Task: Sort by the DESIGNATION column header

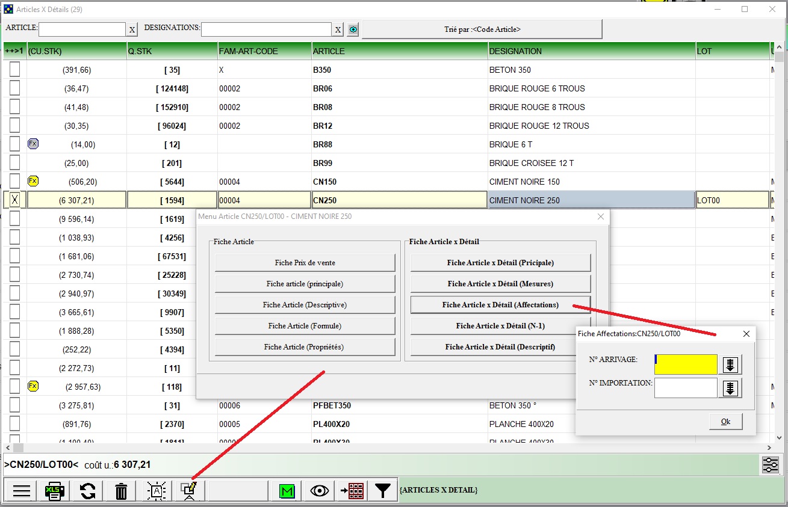Action: tap(592, 51)
